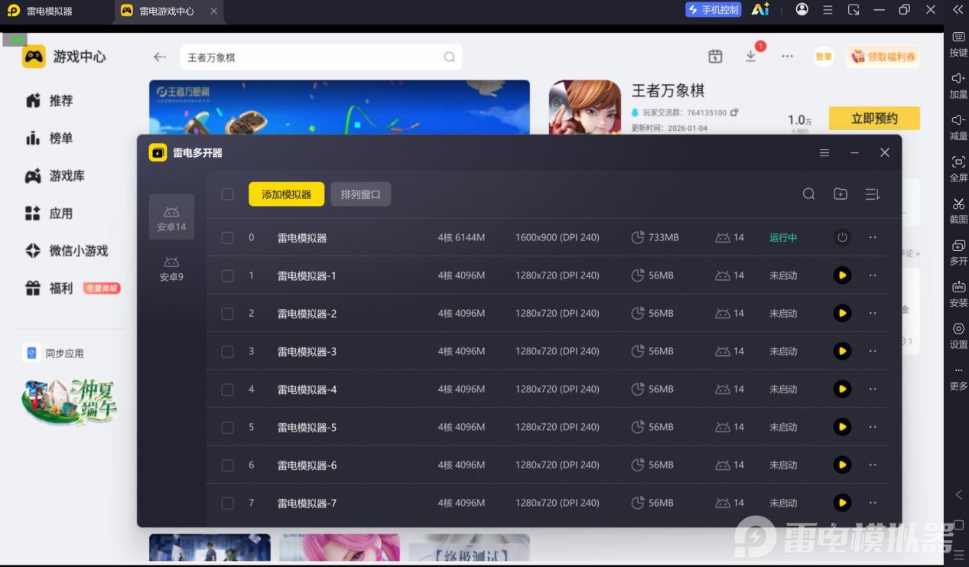
Task: Open 游戏库 game library in sidebar
Action: click(55, 176)
